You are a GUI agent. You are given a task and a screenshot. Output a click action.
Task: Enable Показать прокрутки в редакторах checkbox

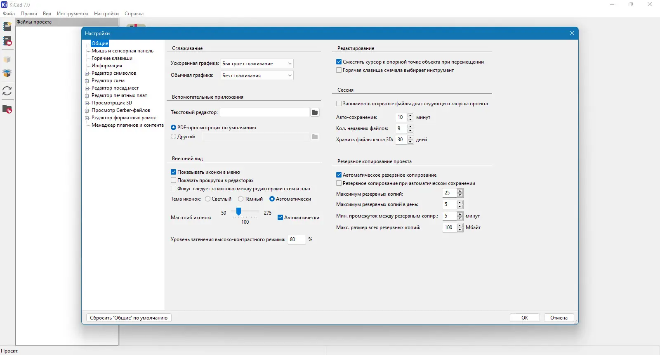coord(173,180)
